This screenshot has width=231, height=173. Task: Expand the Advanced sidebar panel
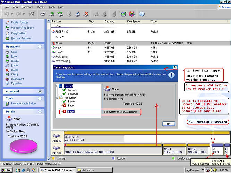point(40,91)
